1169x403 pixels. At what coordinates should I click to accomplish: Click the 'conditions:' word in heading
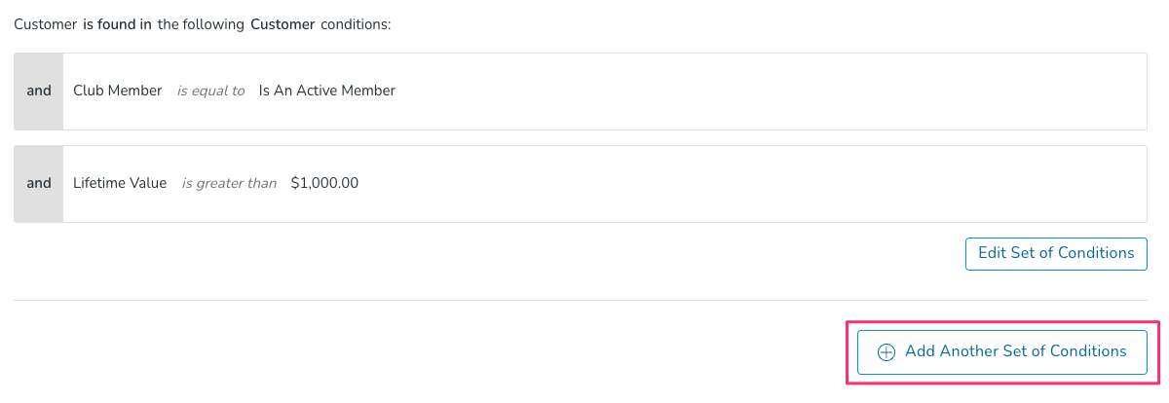click(356, 24)
